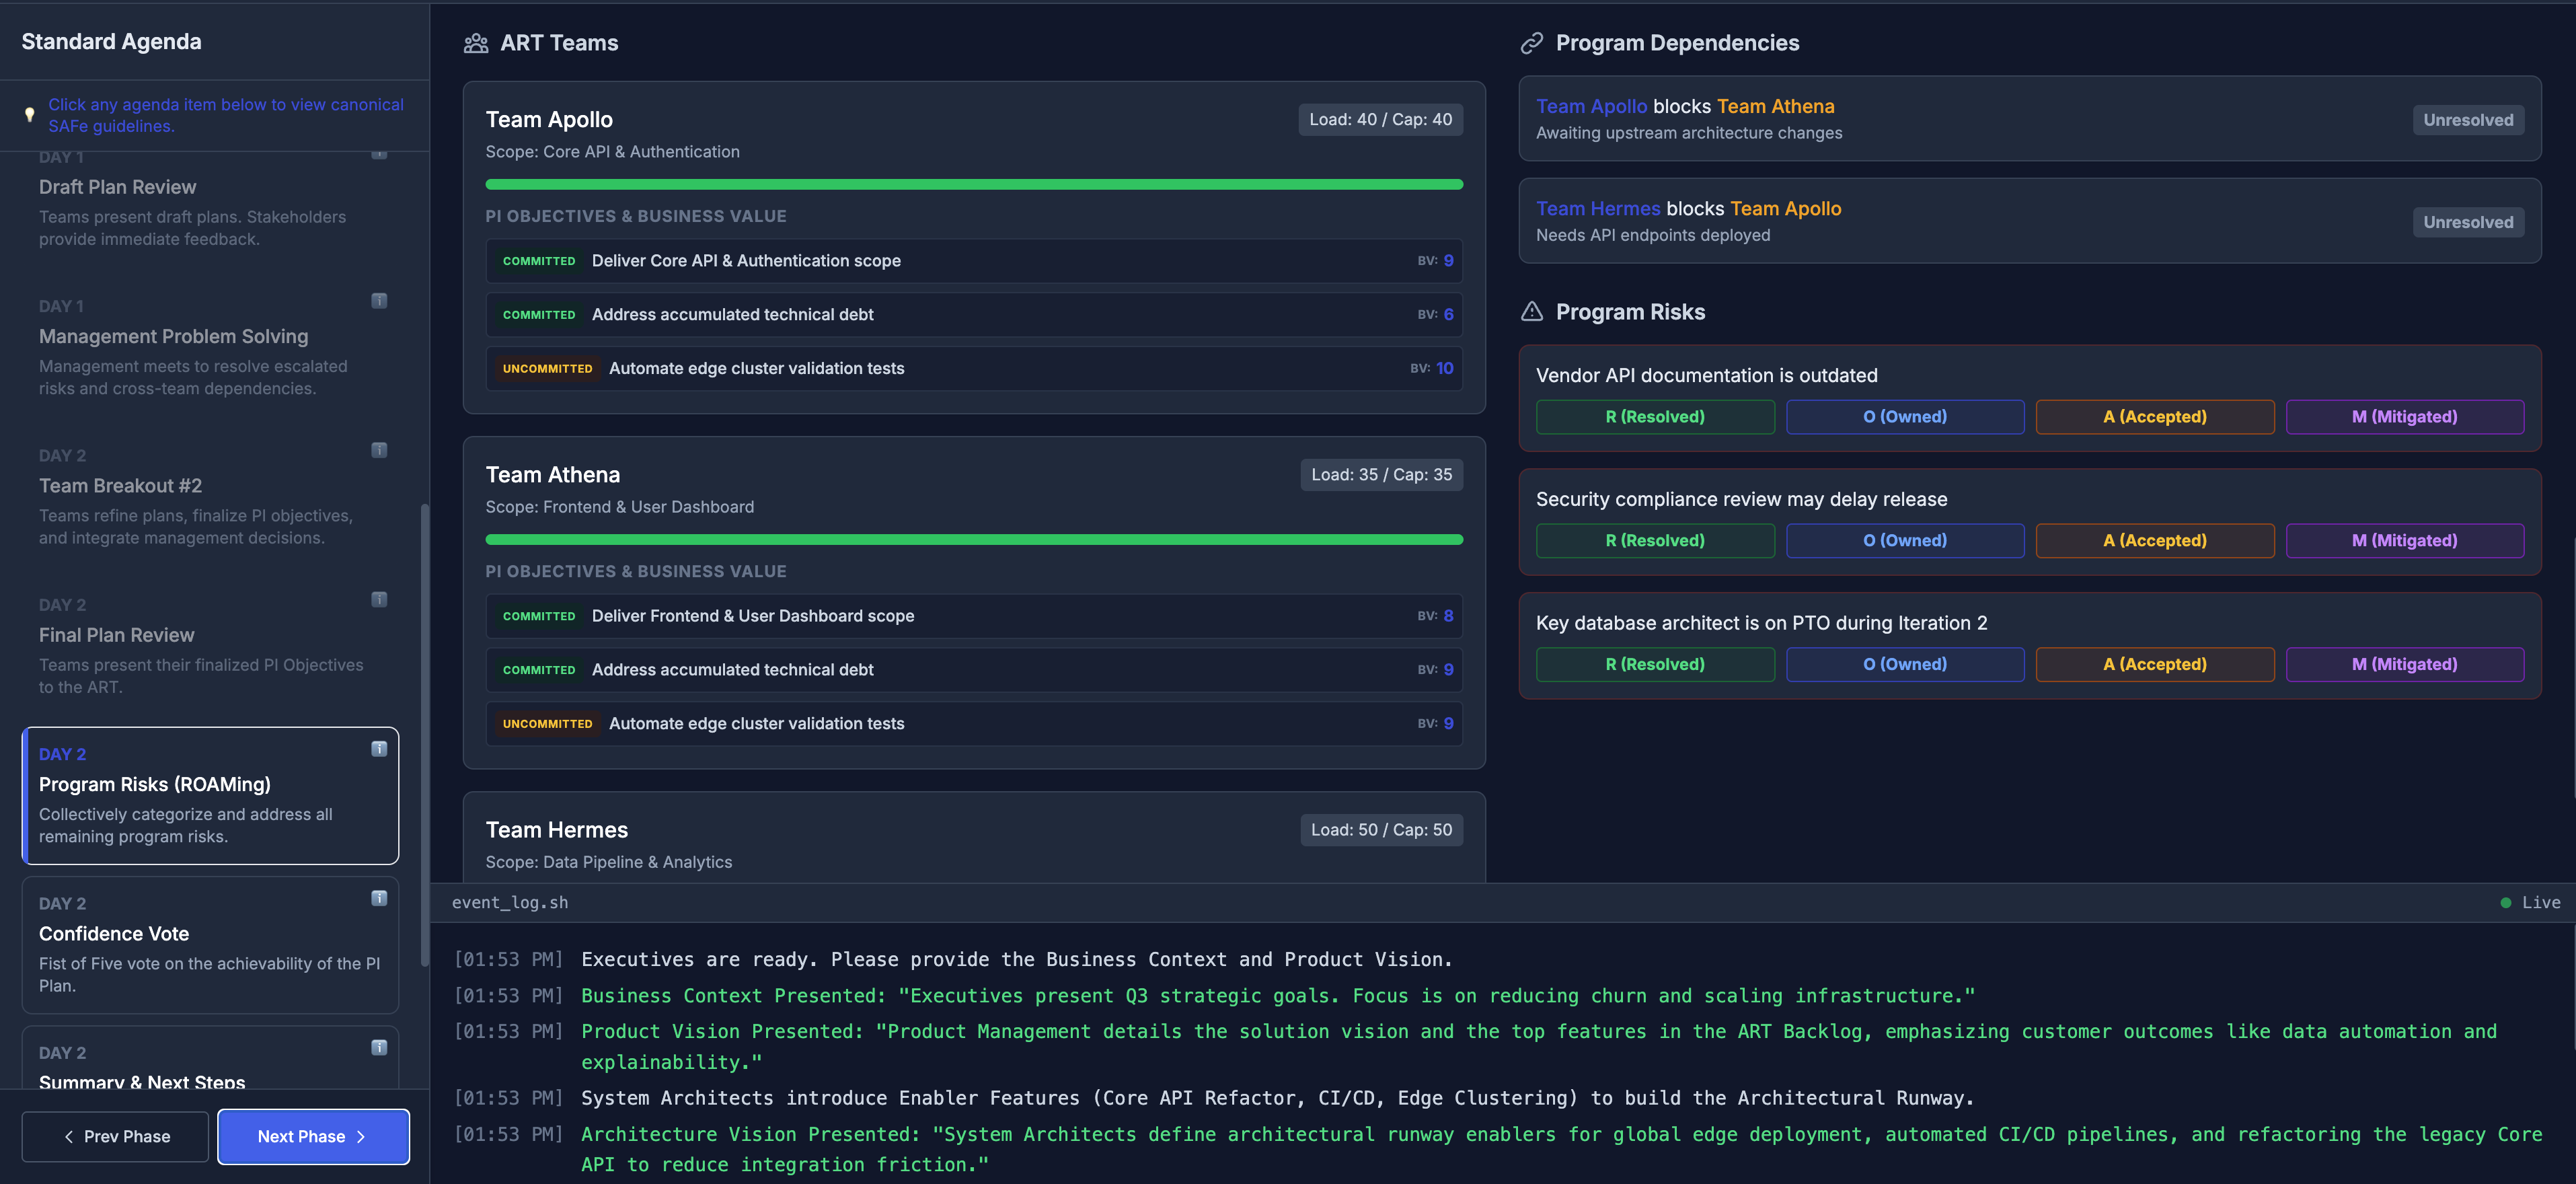This screenshot has width=2576, height=1184.
Task: Mark Security compliance review risk as O (Owned)
Action: point(1905,541)
